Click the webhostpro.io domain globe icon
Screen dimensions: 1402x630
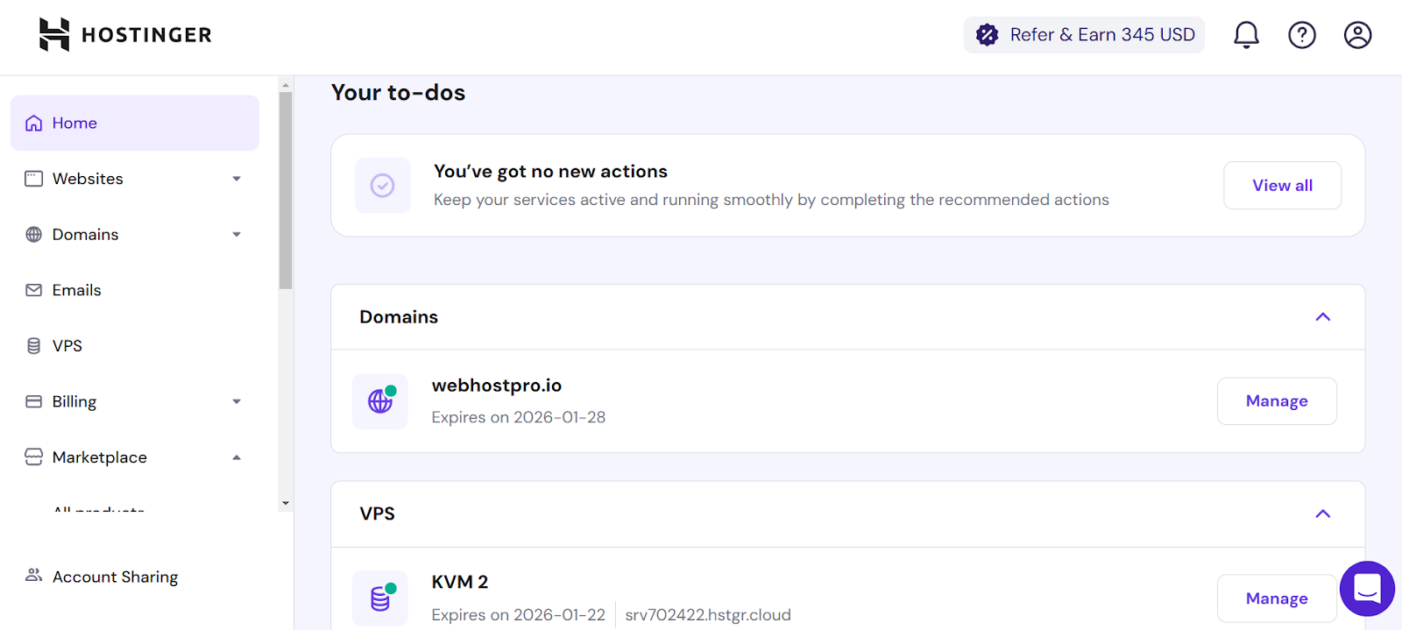[380, 401]
